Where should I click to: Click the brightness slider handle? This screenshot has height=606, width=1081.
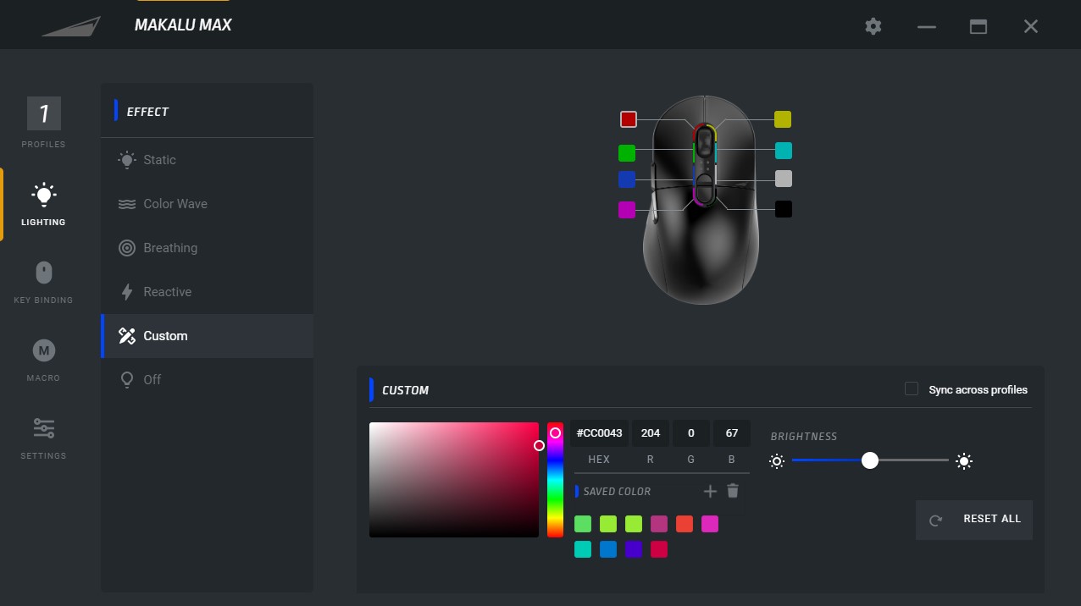pos(869,460)
